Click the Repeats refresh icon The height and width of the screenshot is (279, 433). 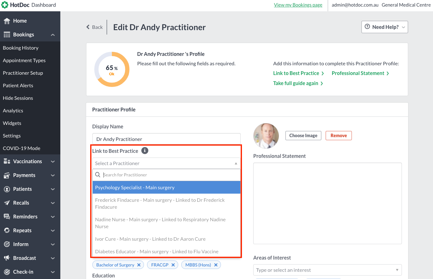[x=7, y=230]
